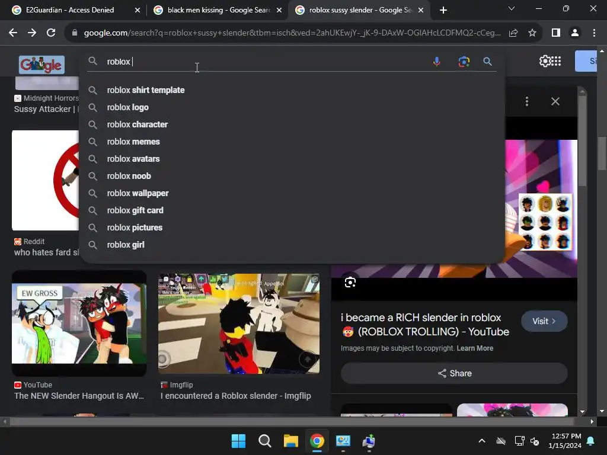Open a new browser tab

coord(443,10)
